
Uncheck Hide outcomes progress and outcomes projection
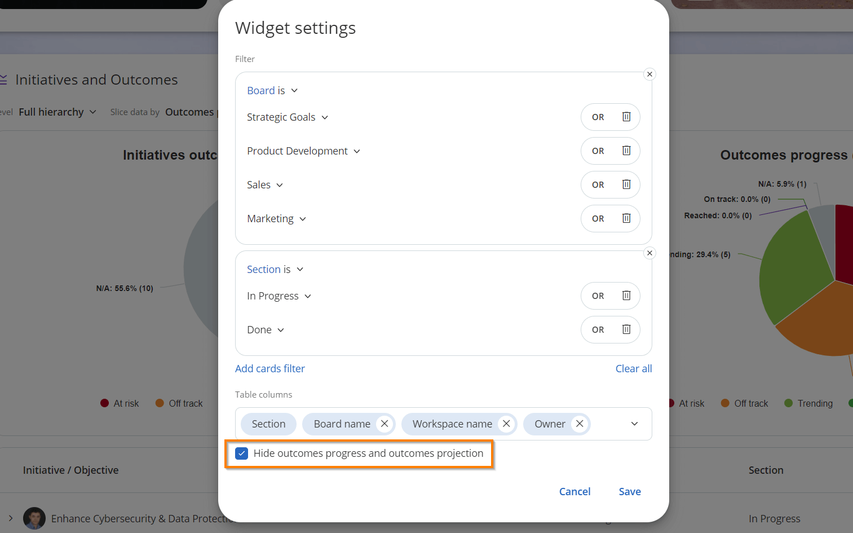tap(242, 453)
